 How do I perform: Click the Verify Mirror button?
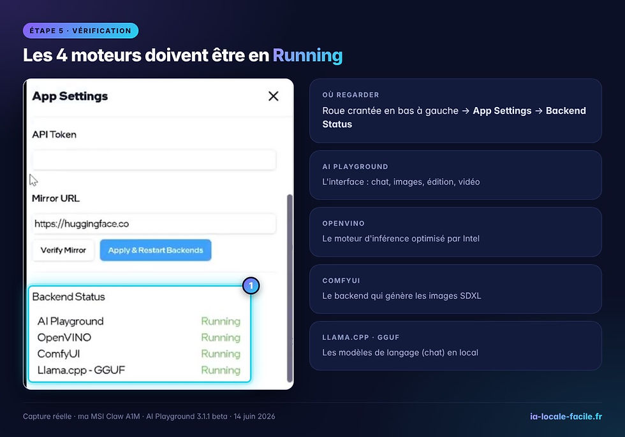63,250
